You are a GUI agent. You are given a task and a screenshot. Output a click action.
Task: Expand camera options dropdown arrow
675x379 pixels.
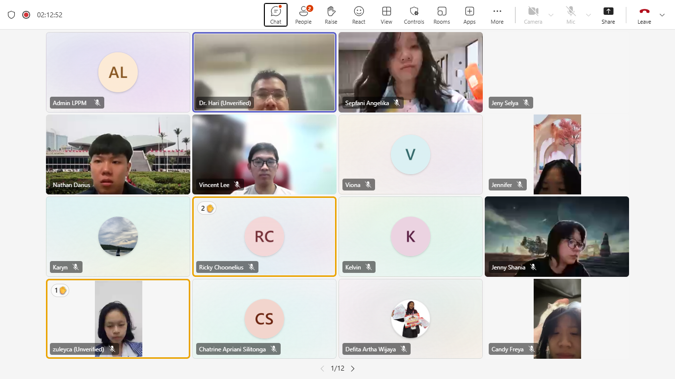pos(551,15)
